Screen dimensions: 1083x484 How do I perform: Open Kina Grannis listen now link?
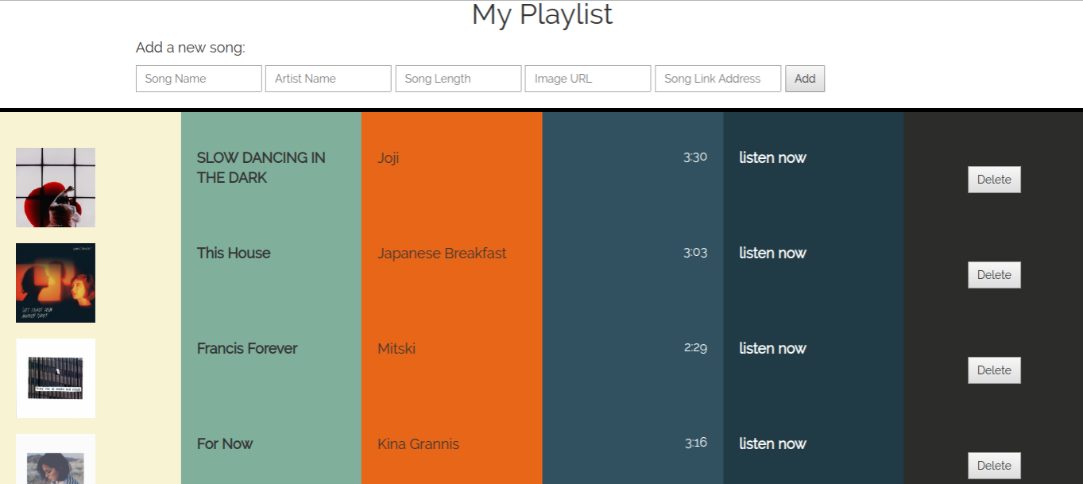pyautogui.click(x=772, y=443)
